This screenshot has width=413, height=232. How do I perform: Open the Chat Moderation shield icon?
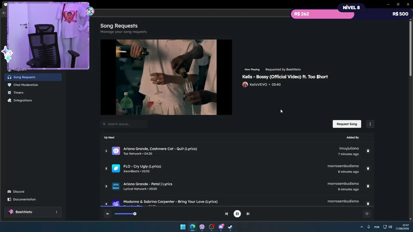pos(9,85)
